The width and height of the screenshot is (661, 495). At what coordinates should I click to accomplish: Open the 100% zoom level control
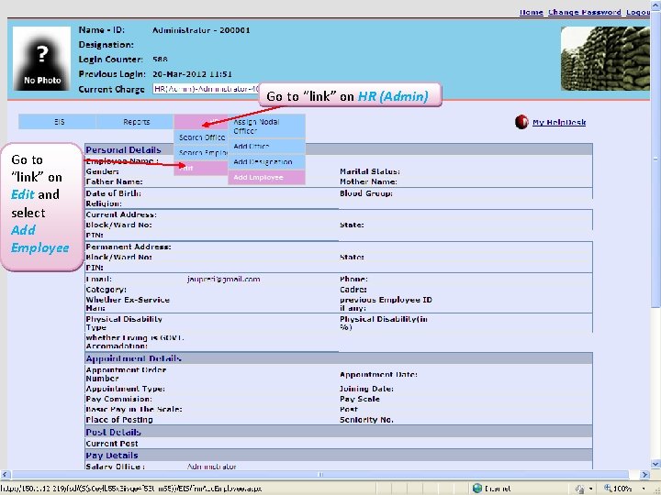click(x=625, y=489)
